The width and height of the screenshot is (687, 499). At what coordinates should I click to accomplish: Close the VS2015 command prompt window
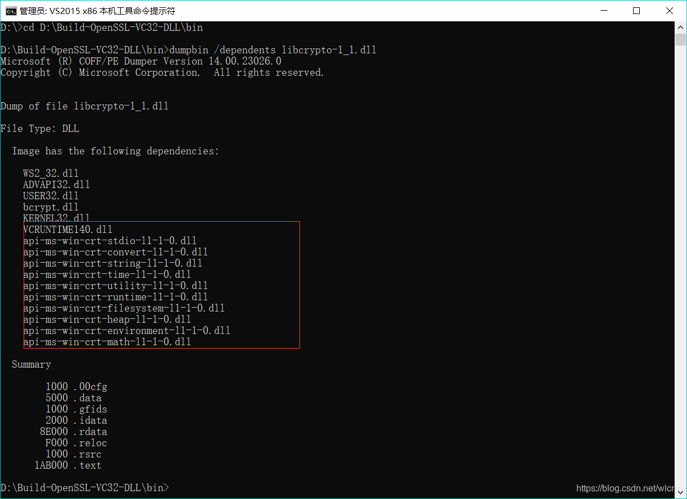pos(670,11)
